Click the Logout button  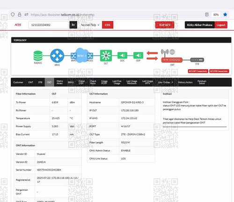tap(221, 25)
